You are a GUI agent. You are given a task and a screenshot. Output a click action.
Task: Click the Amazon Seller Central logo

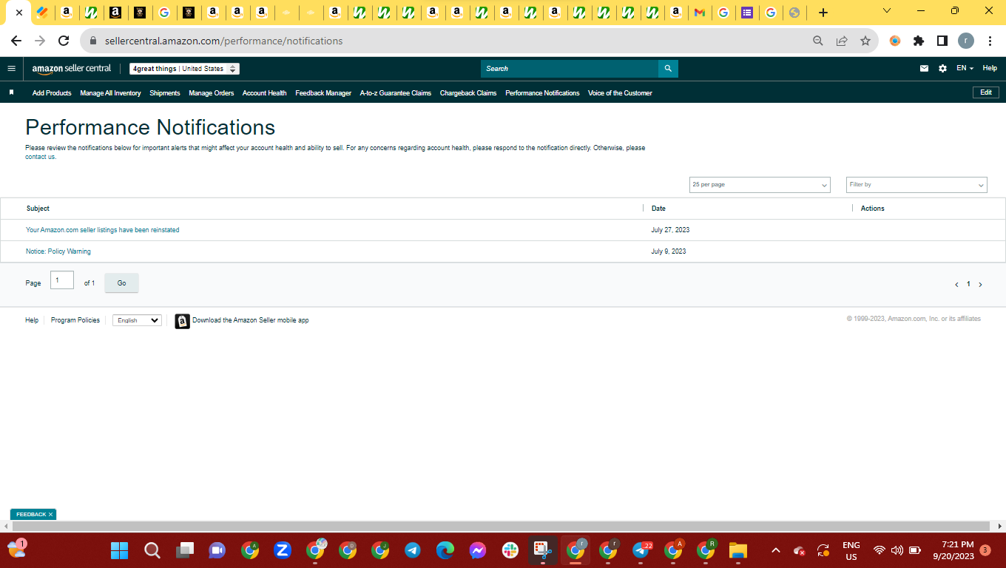72,69
